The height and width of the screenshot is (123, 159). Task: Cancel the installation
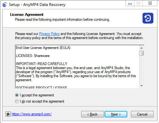click(x=142, y=114)
